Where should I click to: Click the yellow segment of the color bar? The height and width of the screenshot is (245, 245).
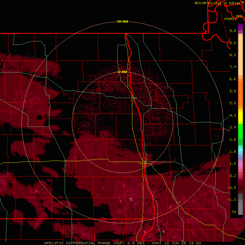click(240, 117)
